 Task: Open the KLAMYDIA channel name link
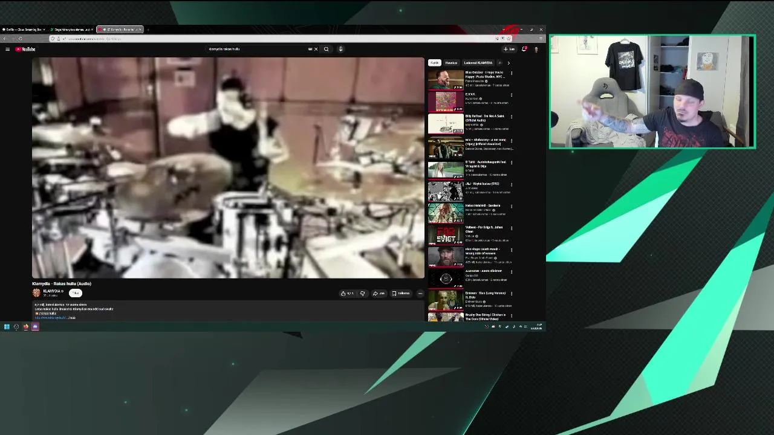[51, 291]
